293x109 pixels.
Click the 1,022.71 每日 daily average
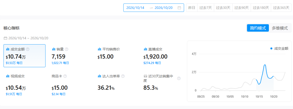pos(60,63)
